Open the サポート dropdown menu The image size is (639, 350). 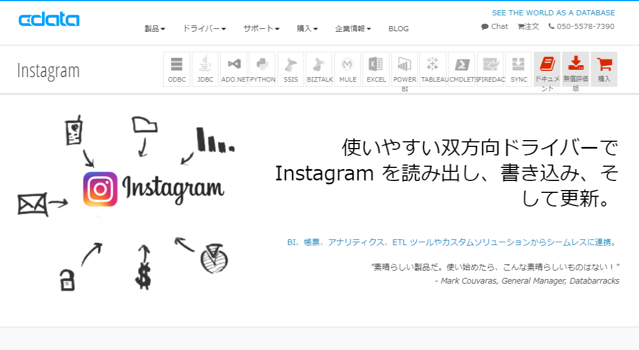coord(261,28)
